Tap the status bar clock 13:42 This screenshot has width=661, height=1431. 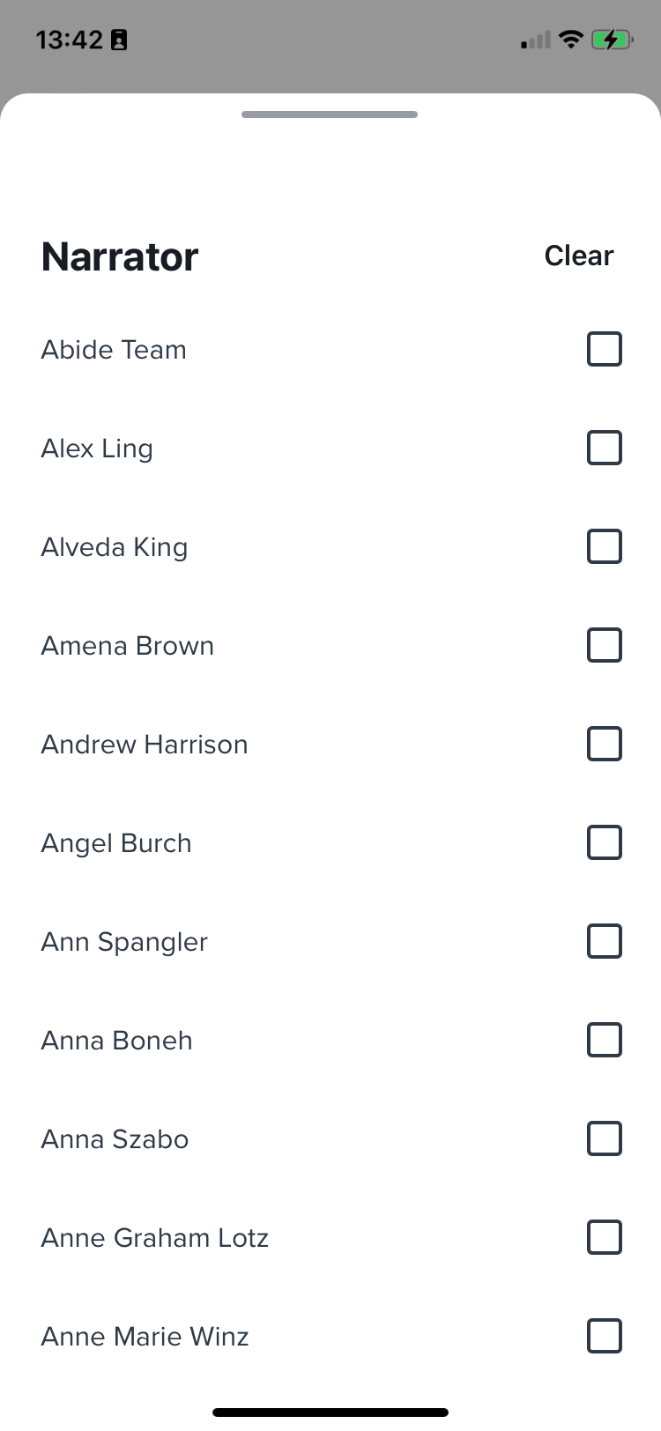pyautogui.click(x=70, y=40)
